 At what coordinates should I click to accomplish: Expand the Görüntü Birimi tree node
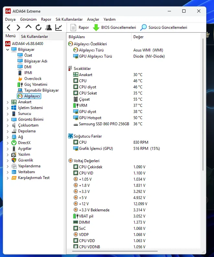[x=7, y=120]
